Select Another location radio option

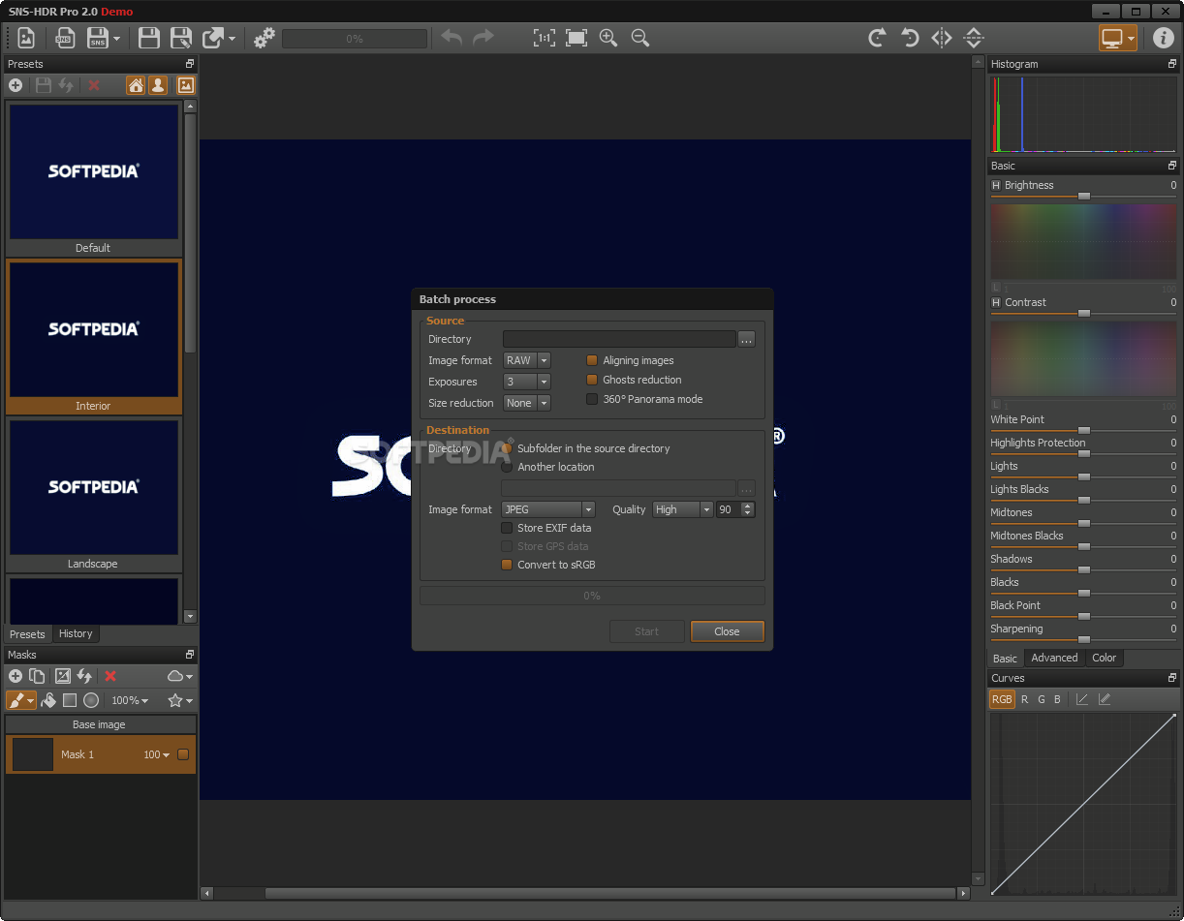507,467
